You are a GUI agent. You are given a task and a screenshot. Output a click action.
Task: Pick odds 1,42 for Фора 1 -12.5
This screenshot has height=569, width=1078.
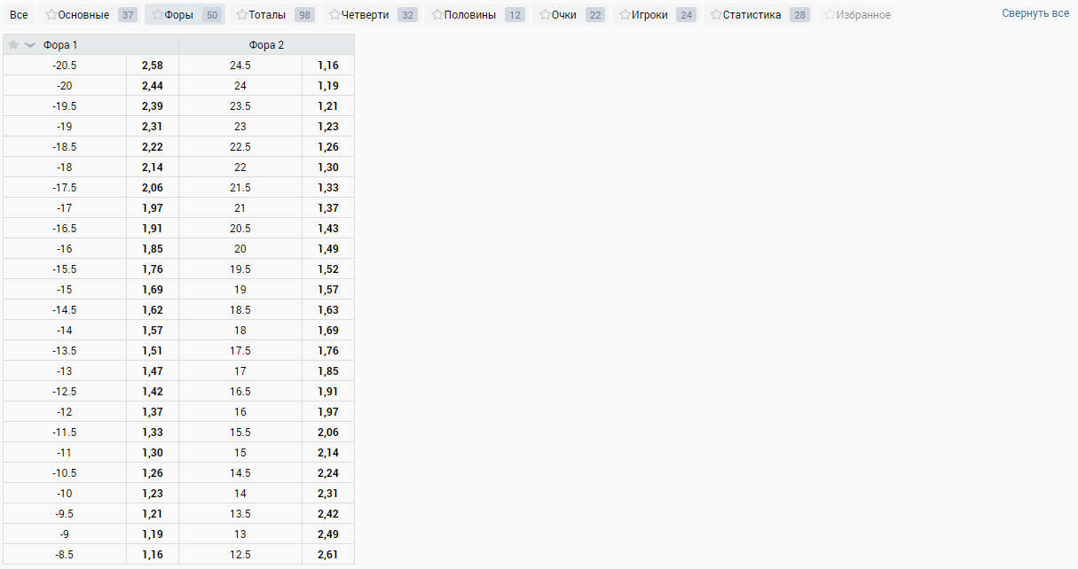click(x=153, y=392)
